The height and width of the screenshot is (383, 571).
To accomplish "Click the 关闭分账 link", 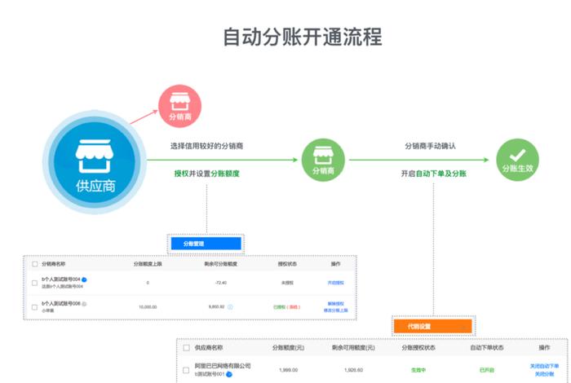I will tap(544, 374).
